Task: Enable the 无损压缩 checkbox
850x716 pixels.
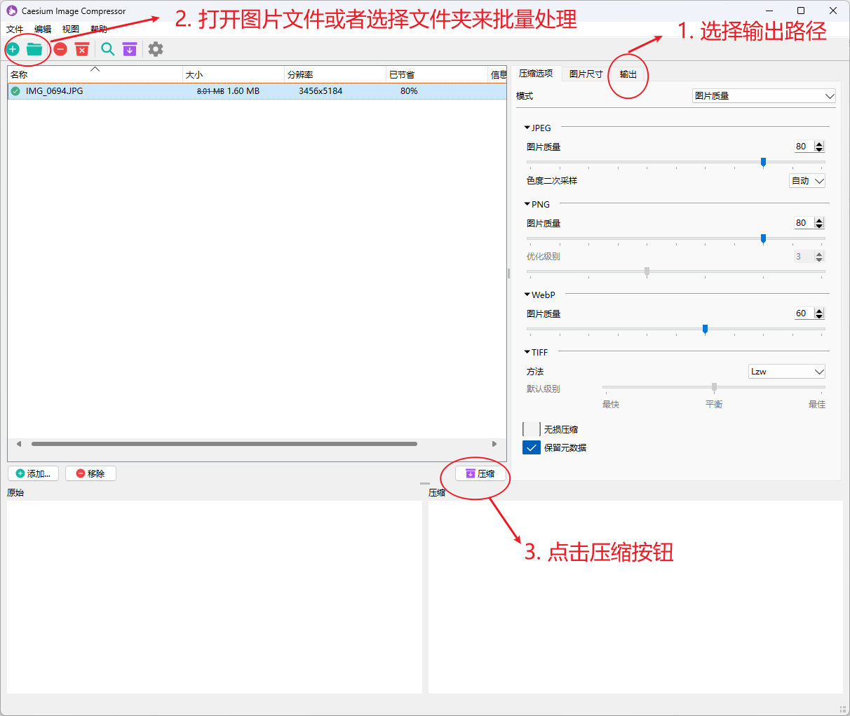Action: click(x=532, y=429)
